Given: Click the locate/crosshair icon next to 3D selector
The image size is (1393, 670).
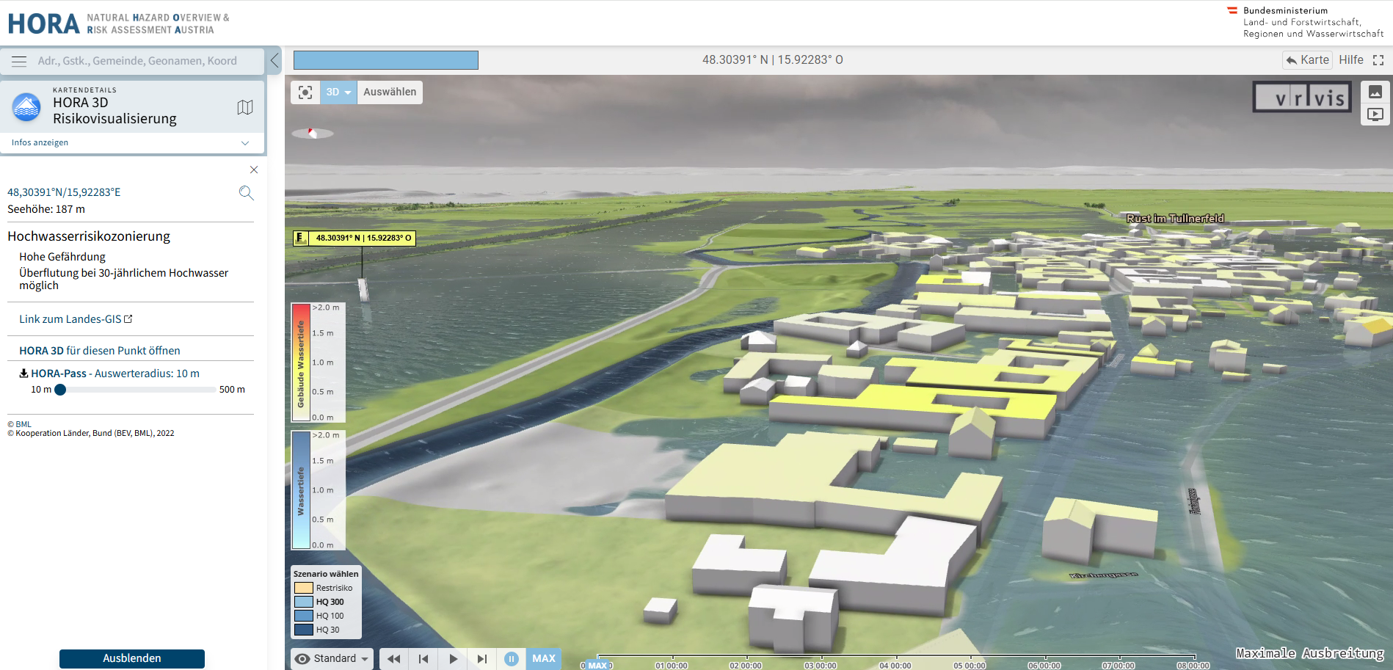Looking at the screenshot, I should pyautogui.click(x=305, y=92).
